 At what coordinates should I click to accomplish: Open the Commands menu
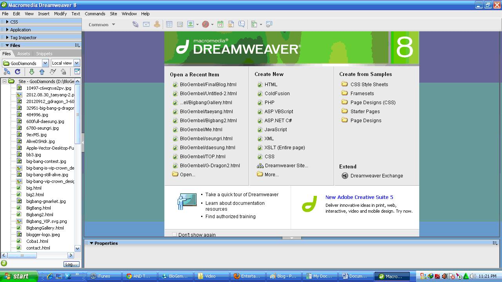(x=95, y=14)
